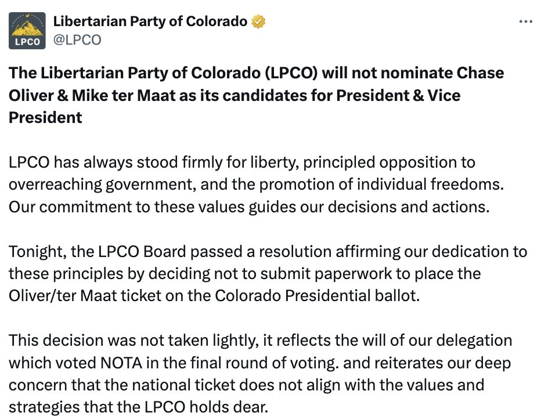541x420 pixels.
Task: Open the Libertarian Party of Colorado profile name
Action: click(x=150, y=21)
